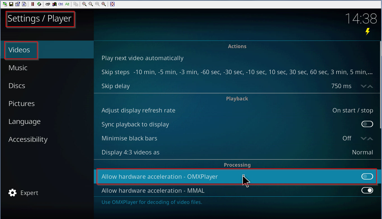
Task: Disable hardware acceleration for MMAL
Action: (x=367, y=190)
